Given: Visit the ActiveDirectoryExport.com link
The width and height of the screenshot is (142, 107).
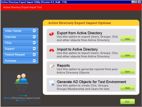Looking at the screenshot, I should (22, 98).
